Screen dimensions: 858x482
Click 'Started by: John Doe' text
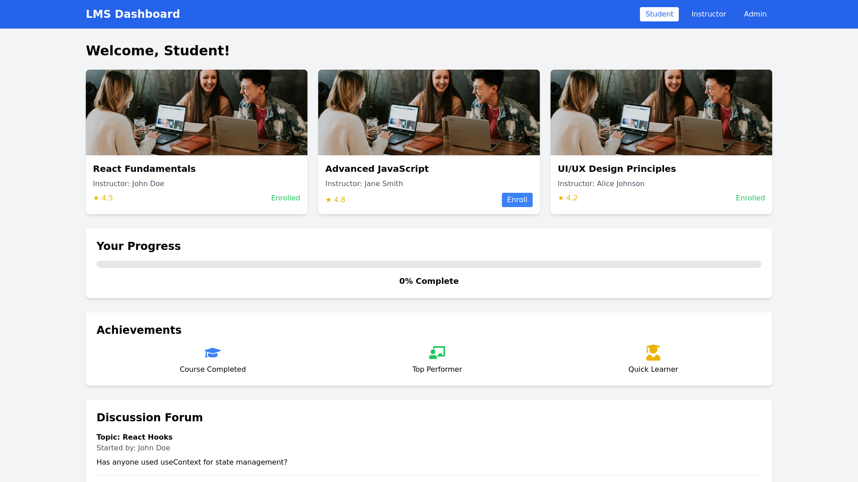(x=133, y=448)
